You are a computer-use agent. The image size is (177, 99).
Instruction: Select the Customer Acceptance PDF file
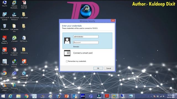coord(14,52)
